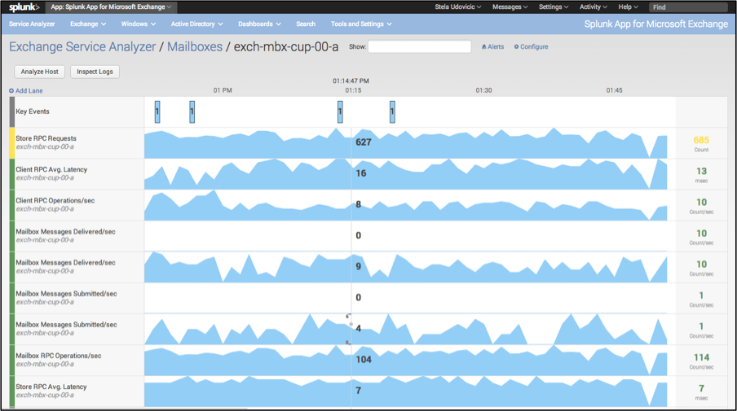Click the Configure gear icon
Screen dimensions: 737x411
[516, 47]
